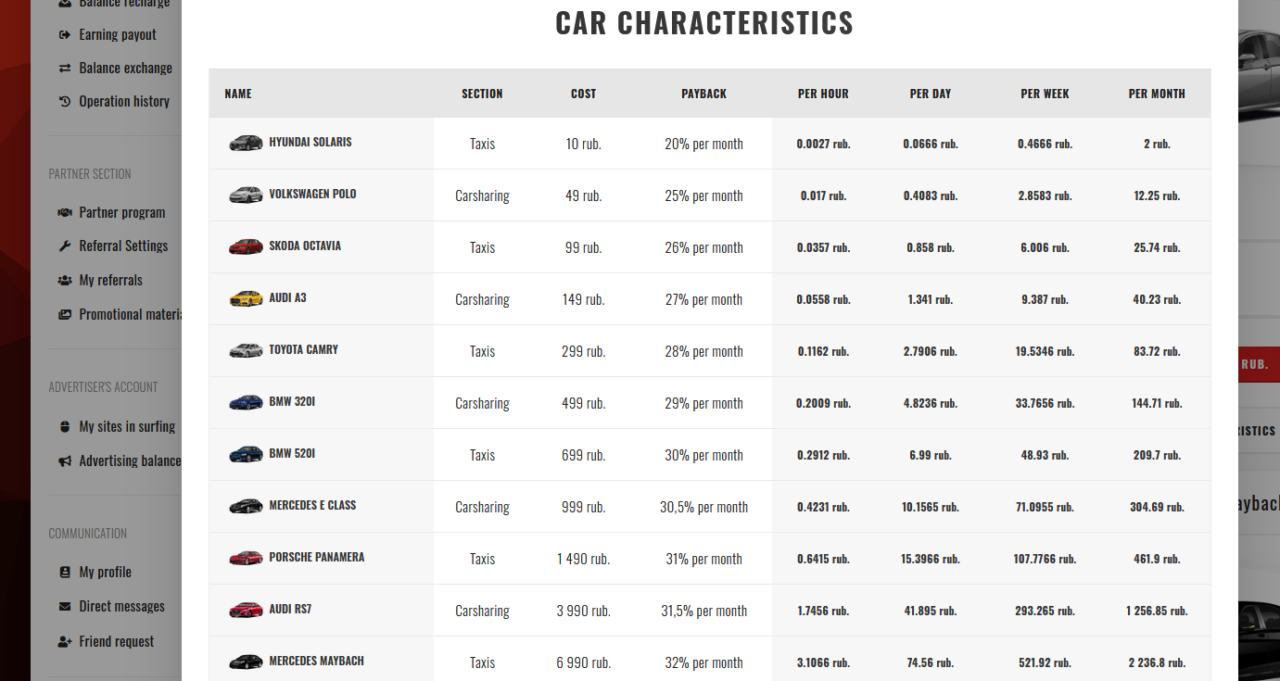This screenshot has width=1280, height=681.
Task: Click the My referrals people icon
Action: point(64,280)
